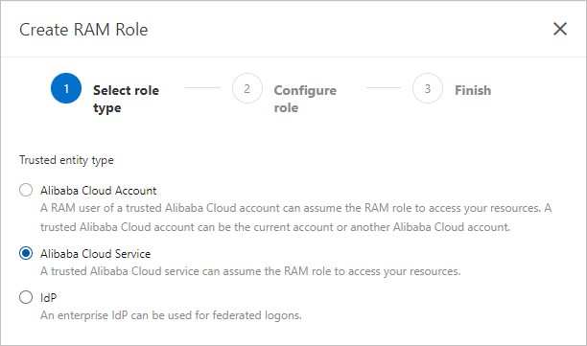The width and height of the screenshot is (587, 346).
Task: Click the 'Finish' step label
Action: [x=473, y=90]
